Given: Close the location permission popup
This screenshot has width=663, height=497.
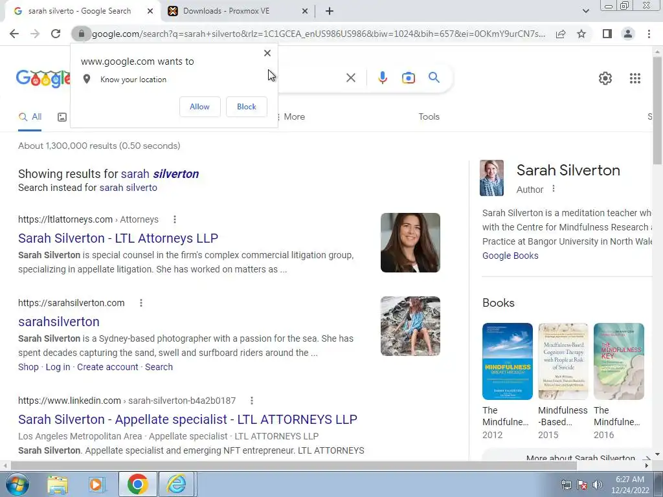Looking at the screenshot, I should point(267,53).
